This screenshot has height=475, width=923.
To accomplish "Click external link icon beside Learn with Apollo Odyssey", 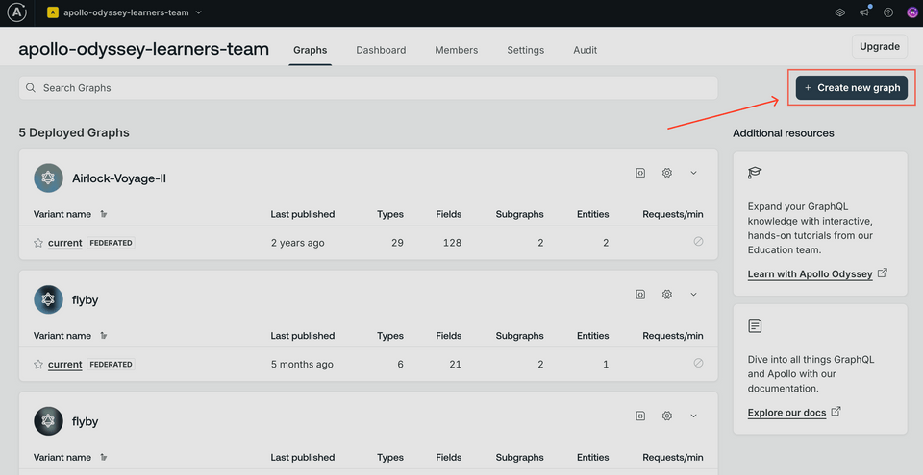I will tap(883, 273).
